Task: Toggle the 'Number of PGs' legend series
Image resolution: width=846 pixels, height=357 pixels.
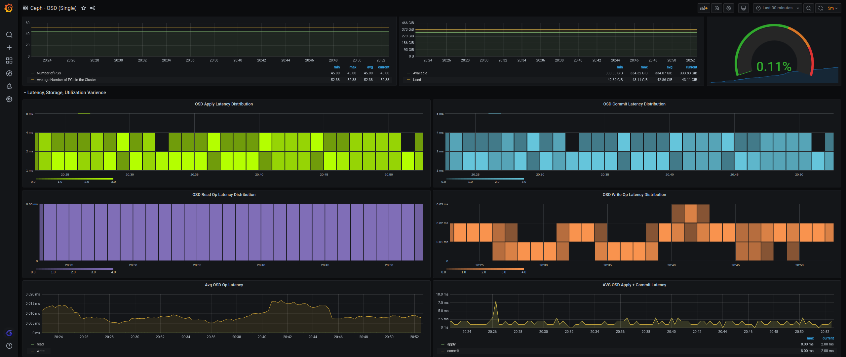Action: (x=49, y=73)
